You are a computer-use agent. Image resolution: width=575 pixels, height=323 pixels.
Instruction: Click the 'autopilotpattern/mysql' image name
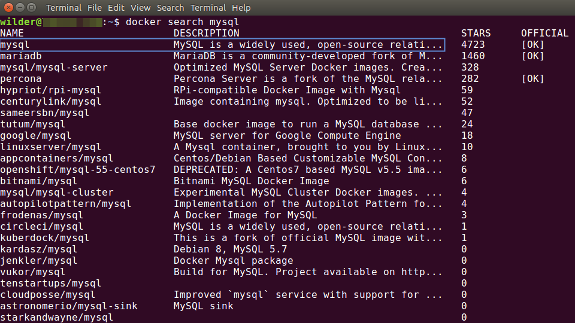66,203
